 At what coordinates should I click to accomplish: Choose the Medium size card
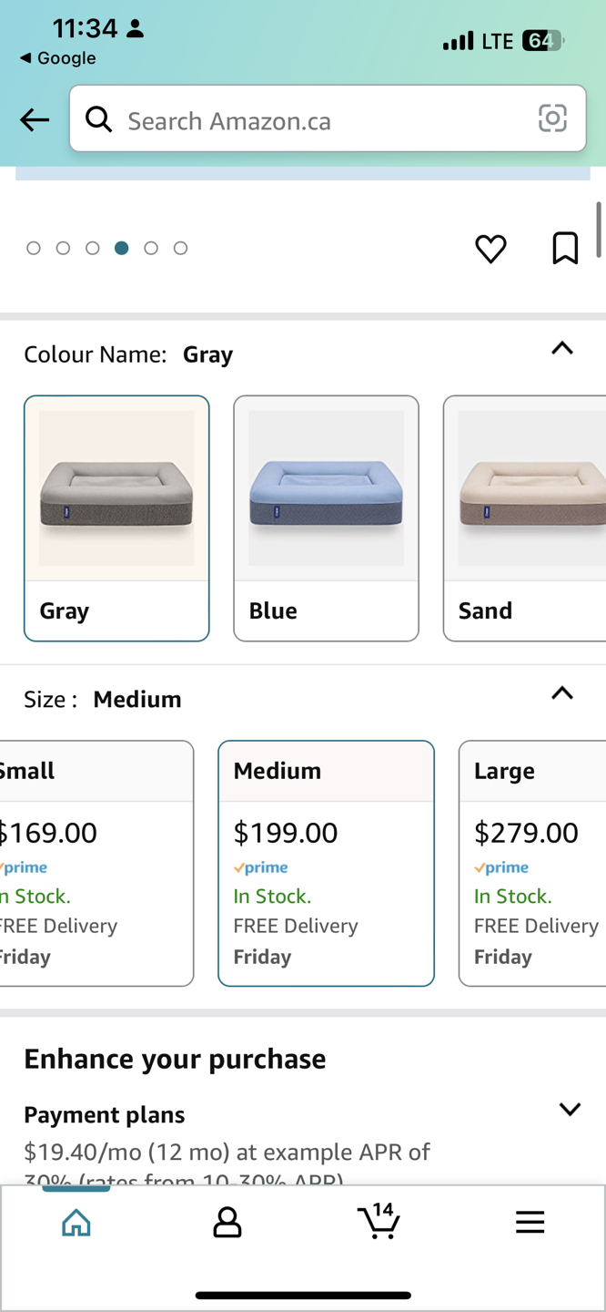point(326,863)
